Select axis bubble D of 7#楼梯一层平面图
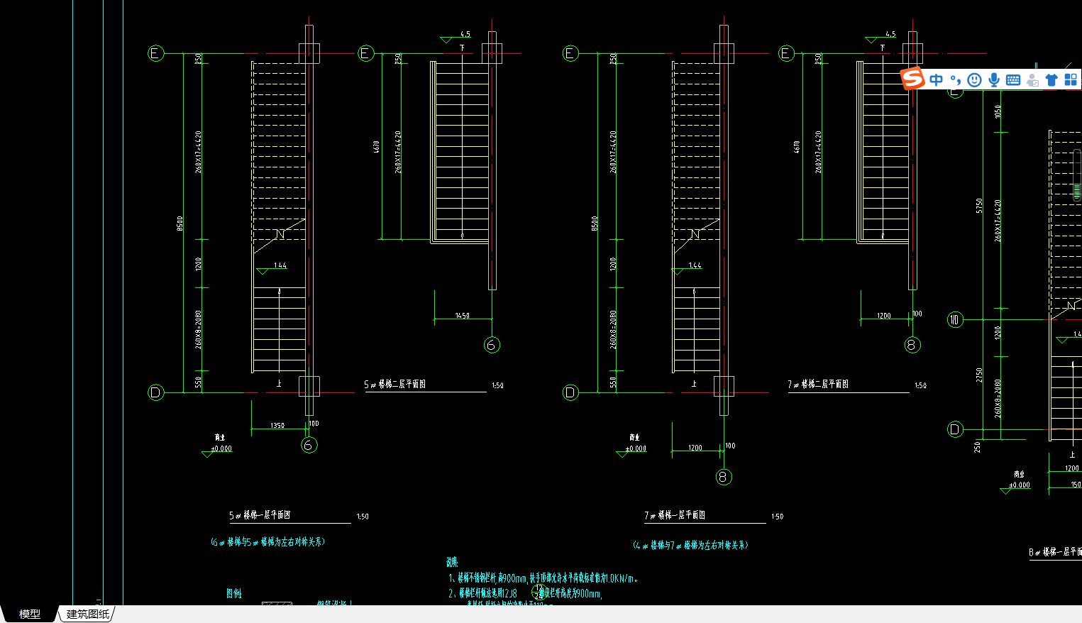 (570, 392)
